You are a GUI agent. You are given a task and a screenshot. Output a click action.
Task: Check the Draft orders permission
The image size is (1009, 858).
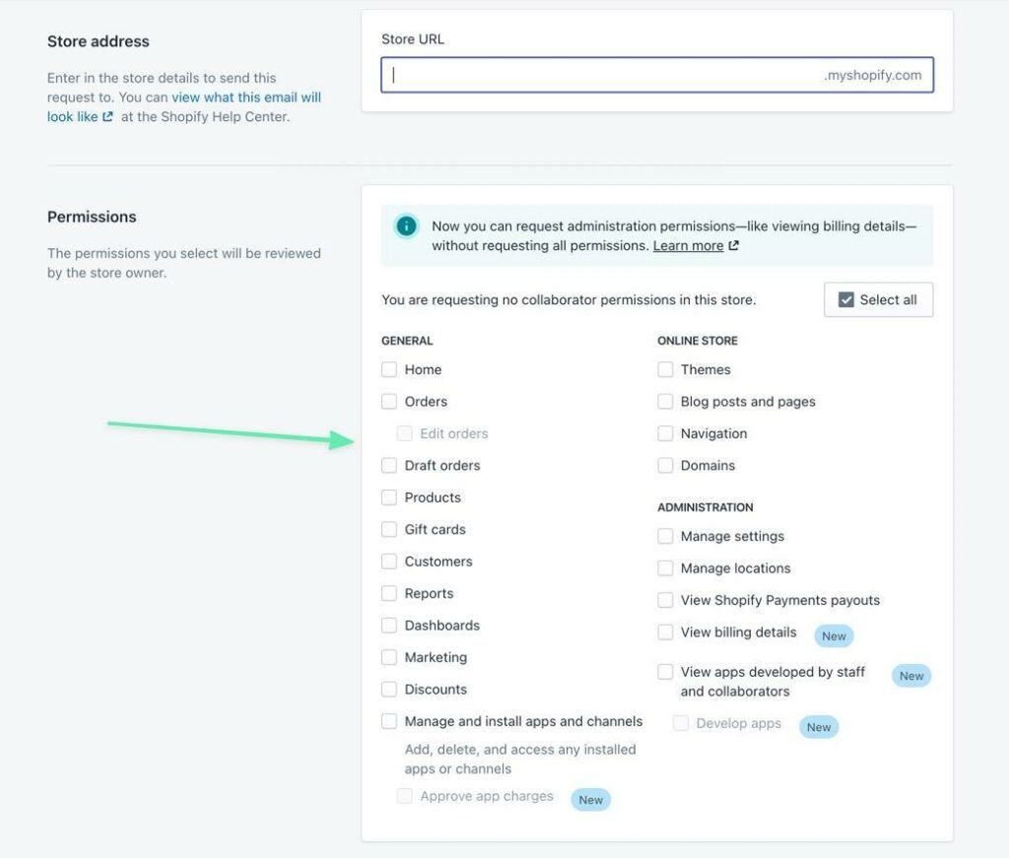point(389,466)
